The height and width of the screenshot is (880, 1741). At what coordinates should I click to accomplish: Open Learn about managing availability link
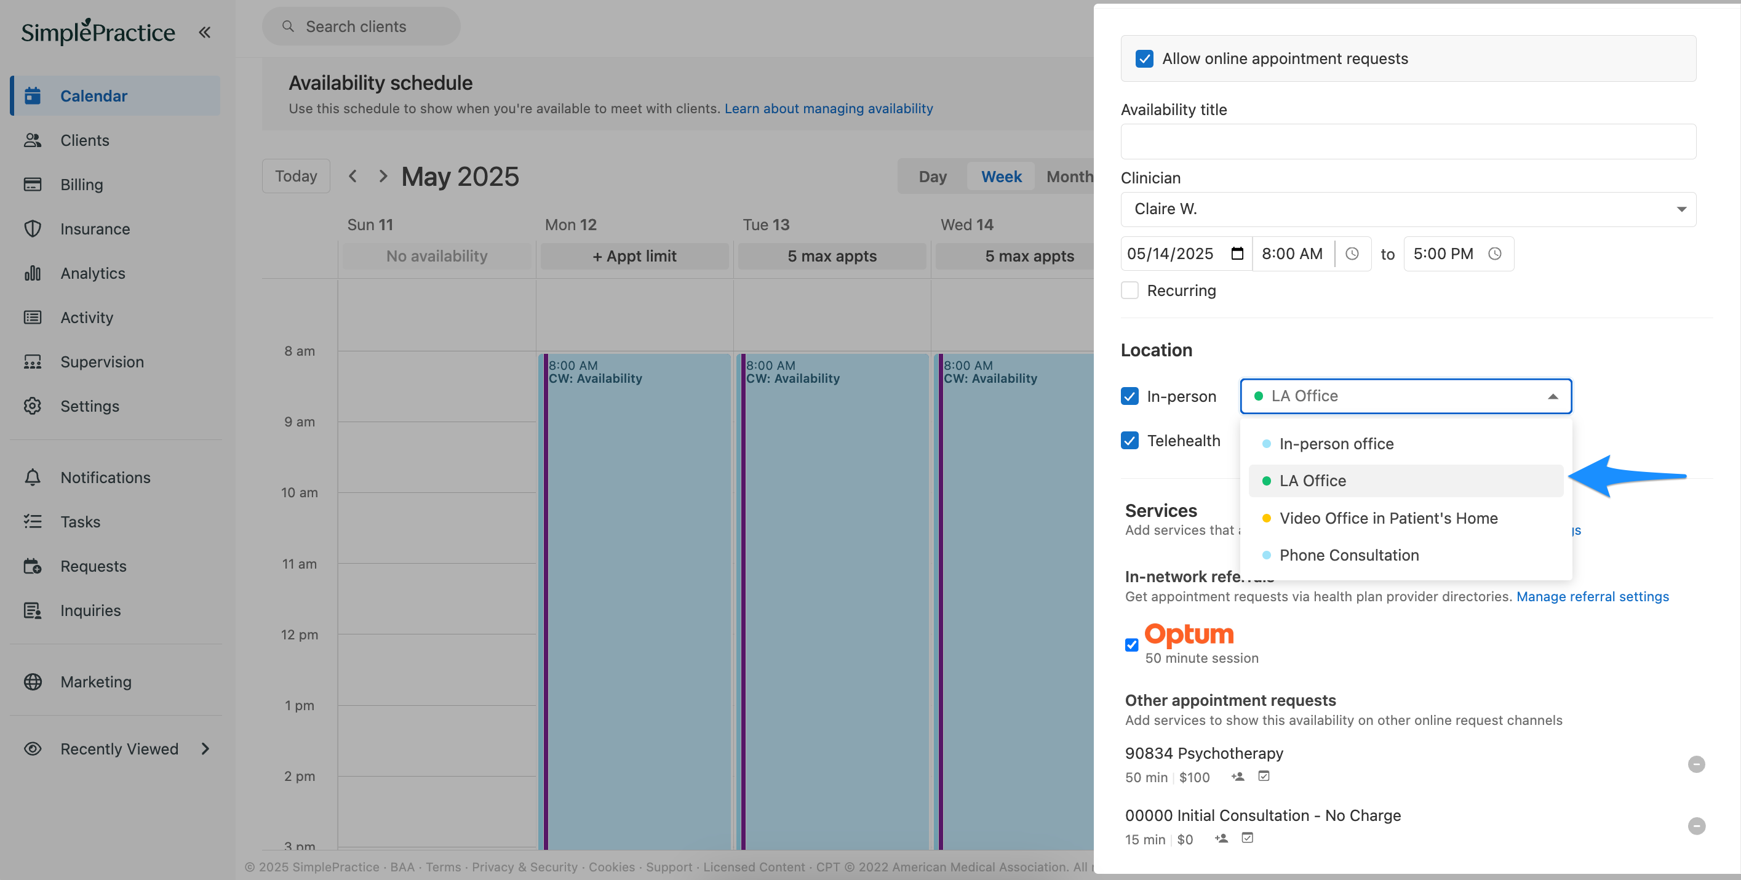[829, 108]
